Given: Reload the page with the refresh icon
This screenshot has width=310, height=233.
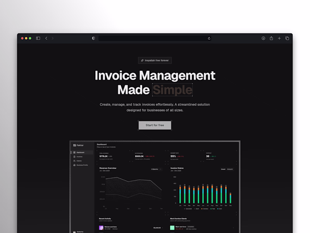Looking at the screenshot, I should pyautogui.click(x=209, y=38).
